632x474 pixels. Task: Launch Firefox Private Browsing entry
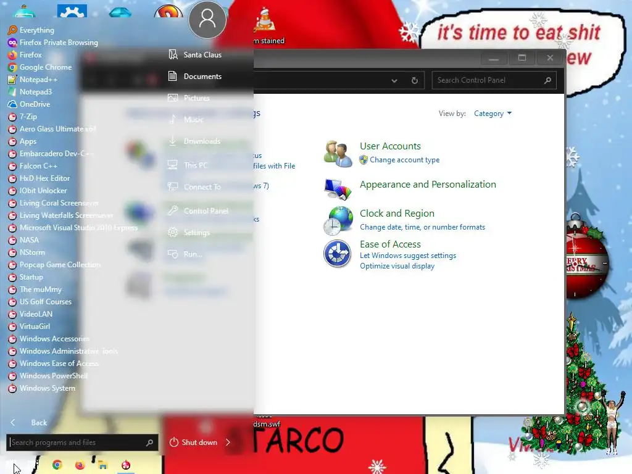(53, 43)
